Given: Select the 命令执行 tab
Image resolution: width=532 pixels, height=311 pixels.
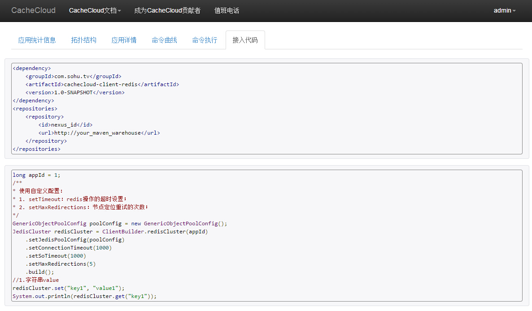Looking at the screenshot, I should [x=205, y=40].
